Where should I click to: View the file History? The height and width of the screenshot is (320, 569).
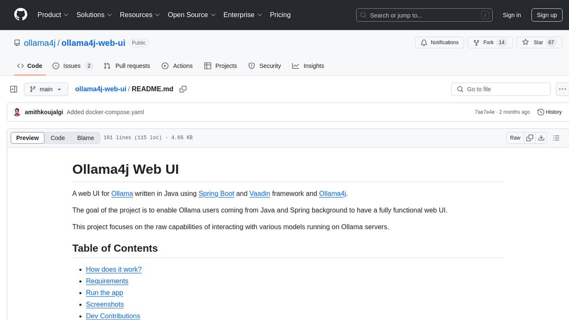[549, 112]
